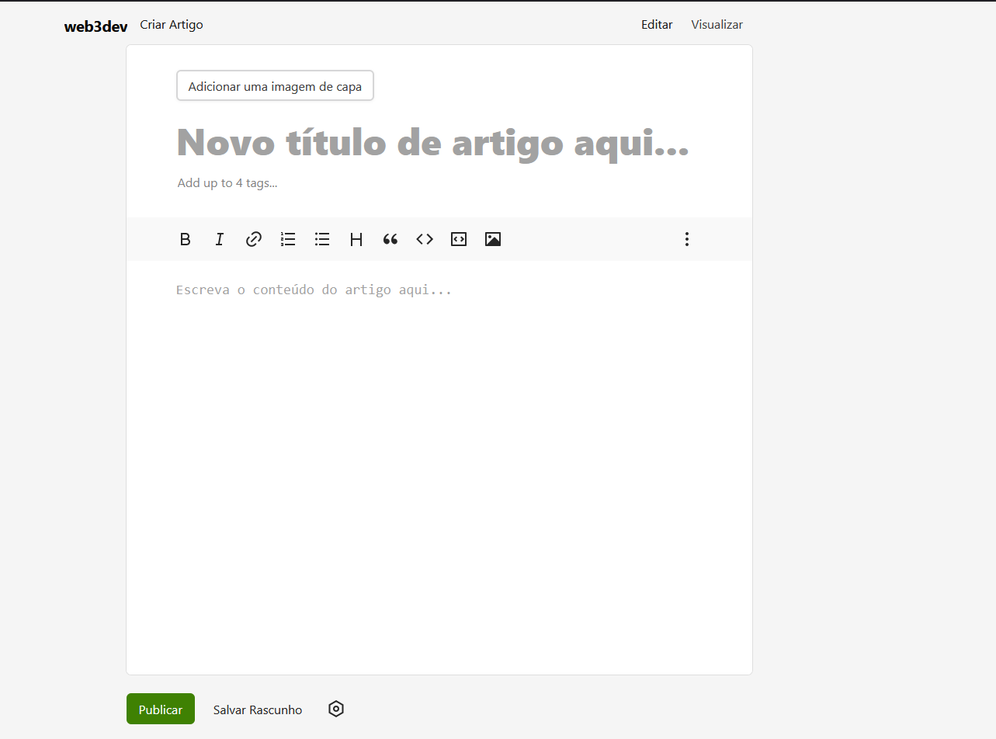Save a draft via Salvar Rascunho
This screenshot has width=996, height=739.
[x=257, y=710]
